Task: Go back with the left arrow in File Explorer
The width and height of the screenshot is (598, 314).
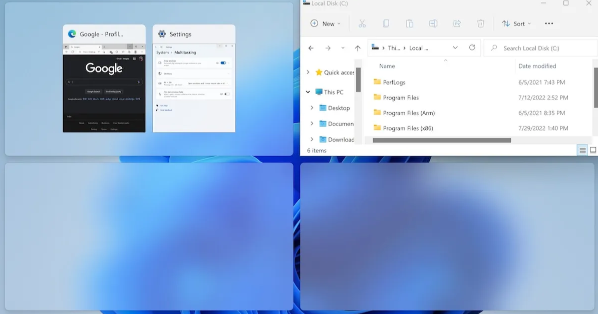Action: 311,48
